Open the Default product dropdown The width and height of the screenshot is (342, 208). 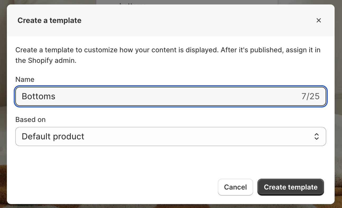click(x=170, y=136)
